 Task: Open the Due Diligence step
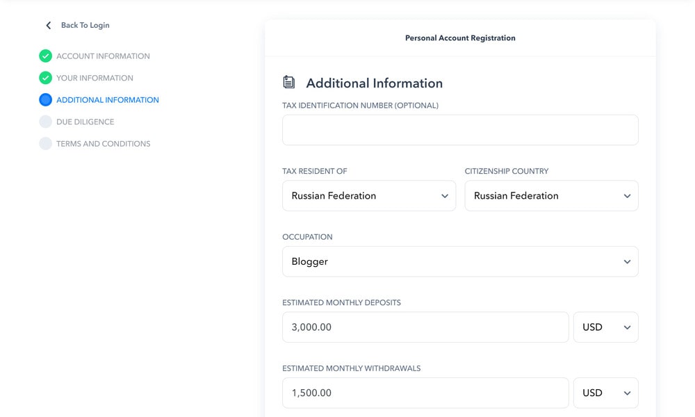point(85,122)
